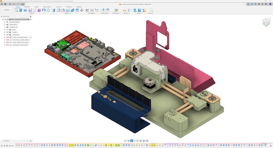Click the Measure tool in Inspect

(124, 10)
